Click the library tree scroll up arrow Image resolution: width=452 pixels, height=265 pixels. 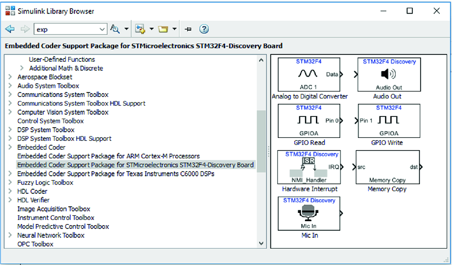(x=261, y=60)
